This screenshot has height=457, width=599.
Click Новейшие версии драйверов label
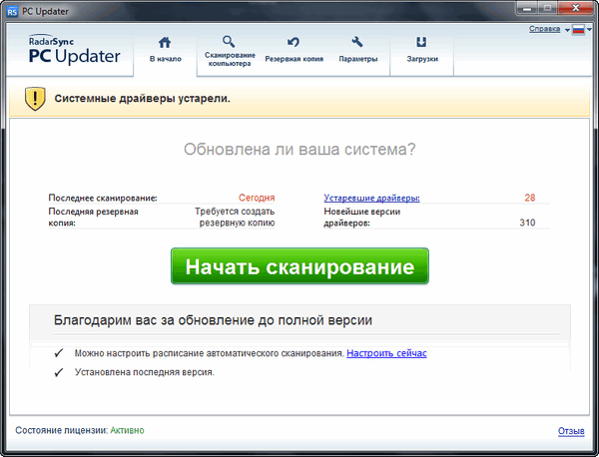coord(361,217)
